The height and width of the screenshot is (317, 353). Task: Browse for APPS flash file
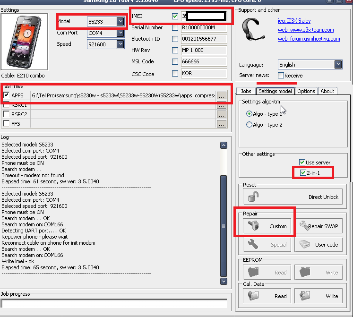(x=221, y=96)
